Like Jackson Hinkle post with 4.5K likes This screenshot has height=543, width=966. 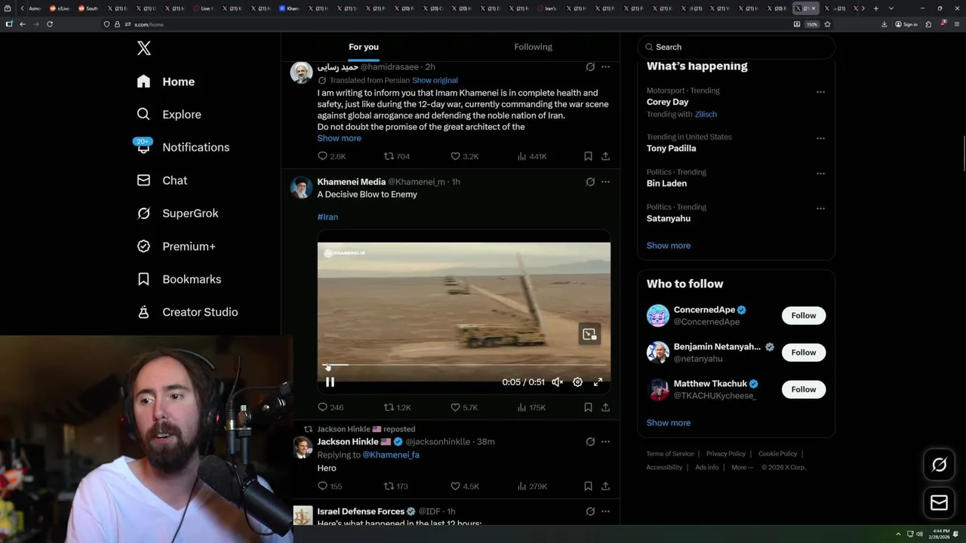464,486
